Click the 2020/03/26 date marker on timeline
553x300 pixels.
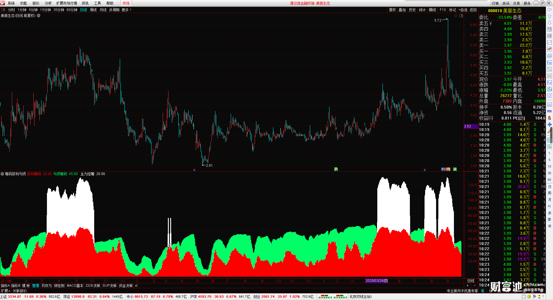(x=376, y=281)
